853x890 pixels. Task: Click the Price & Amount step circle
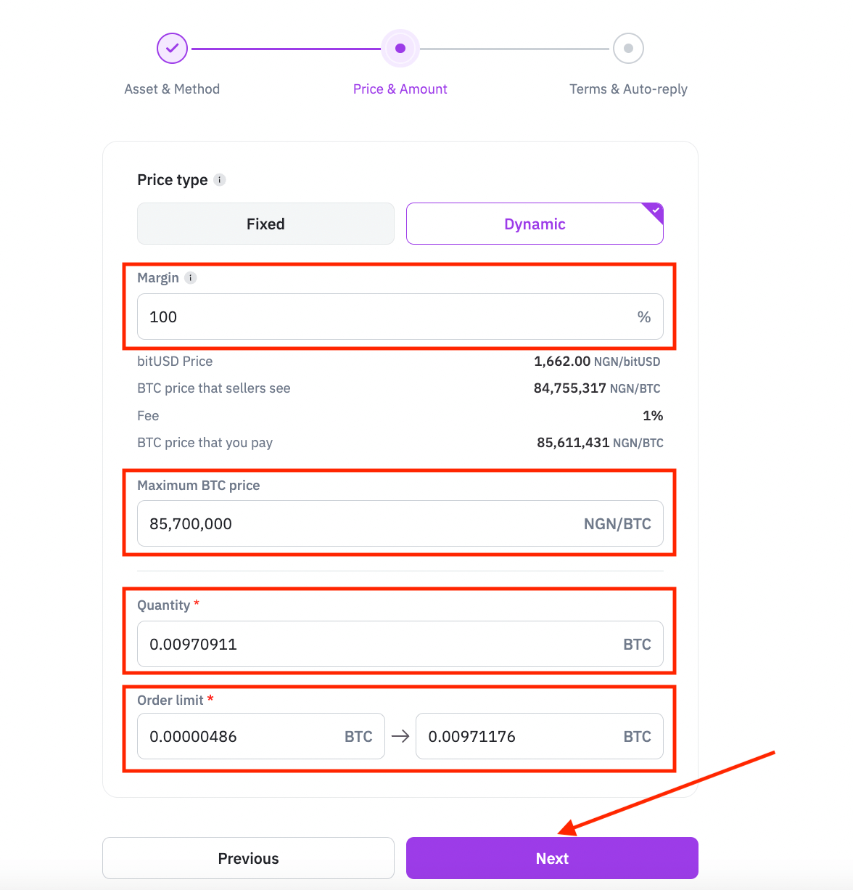click(400, 49)
